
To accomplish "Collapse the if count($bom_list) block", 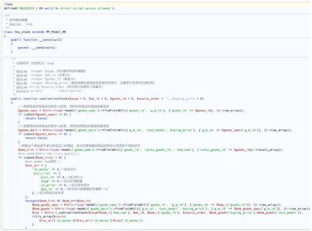I will click(2, 158).
